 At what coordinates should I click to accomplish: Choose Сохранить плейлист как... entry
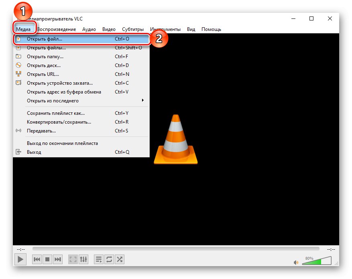click(81, 113)
